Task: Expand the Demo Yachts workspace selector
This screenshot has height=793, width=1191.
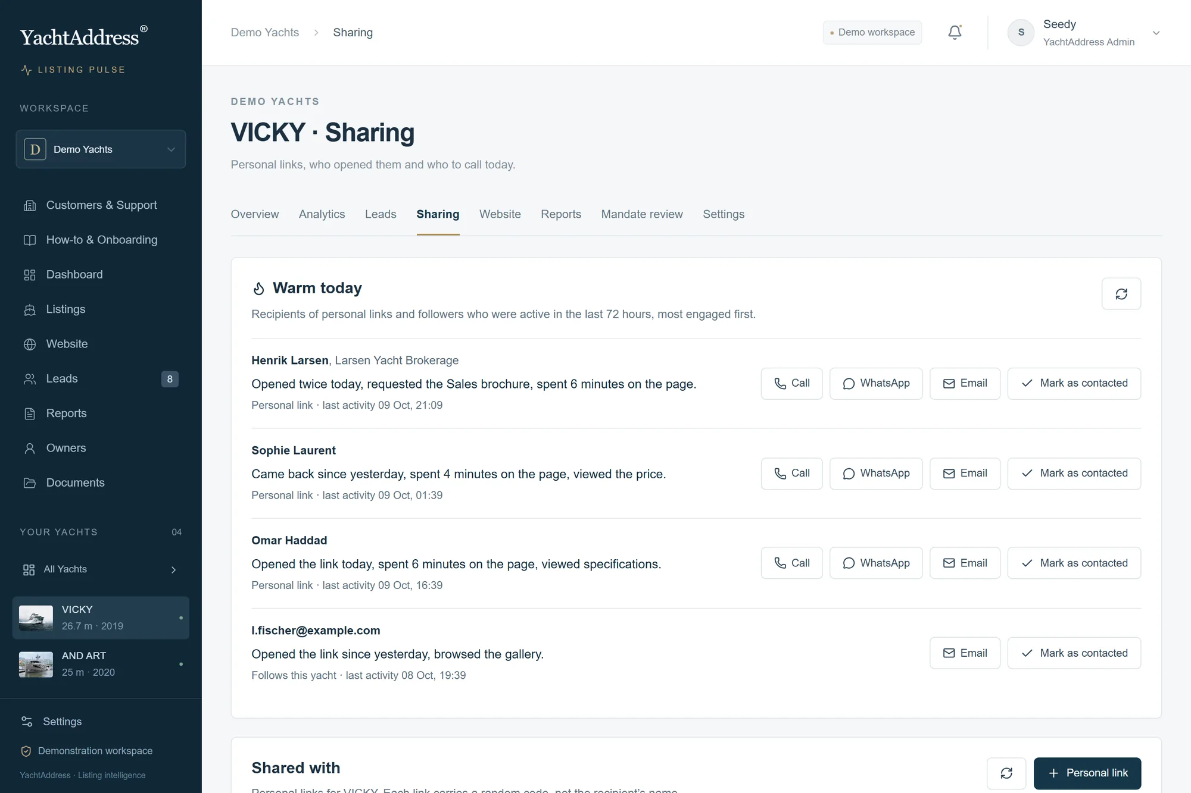Action: (x=101, y=149)
